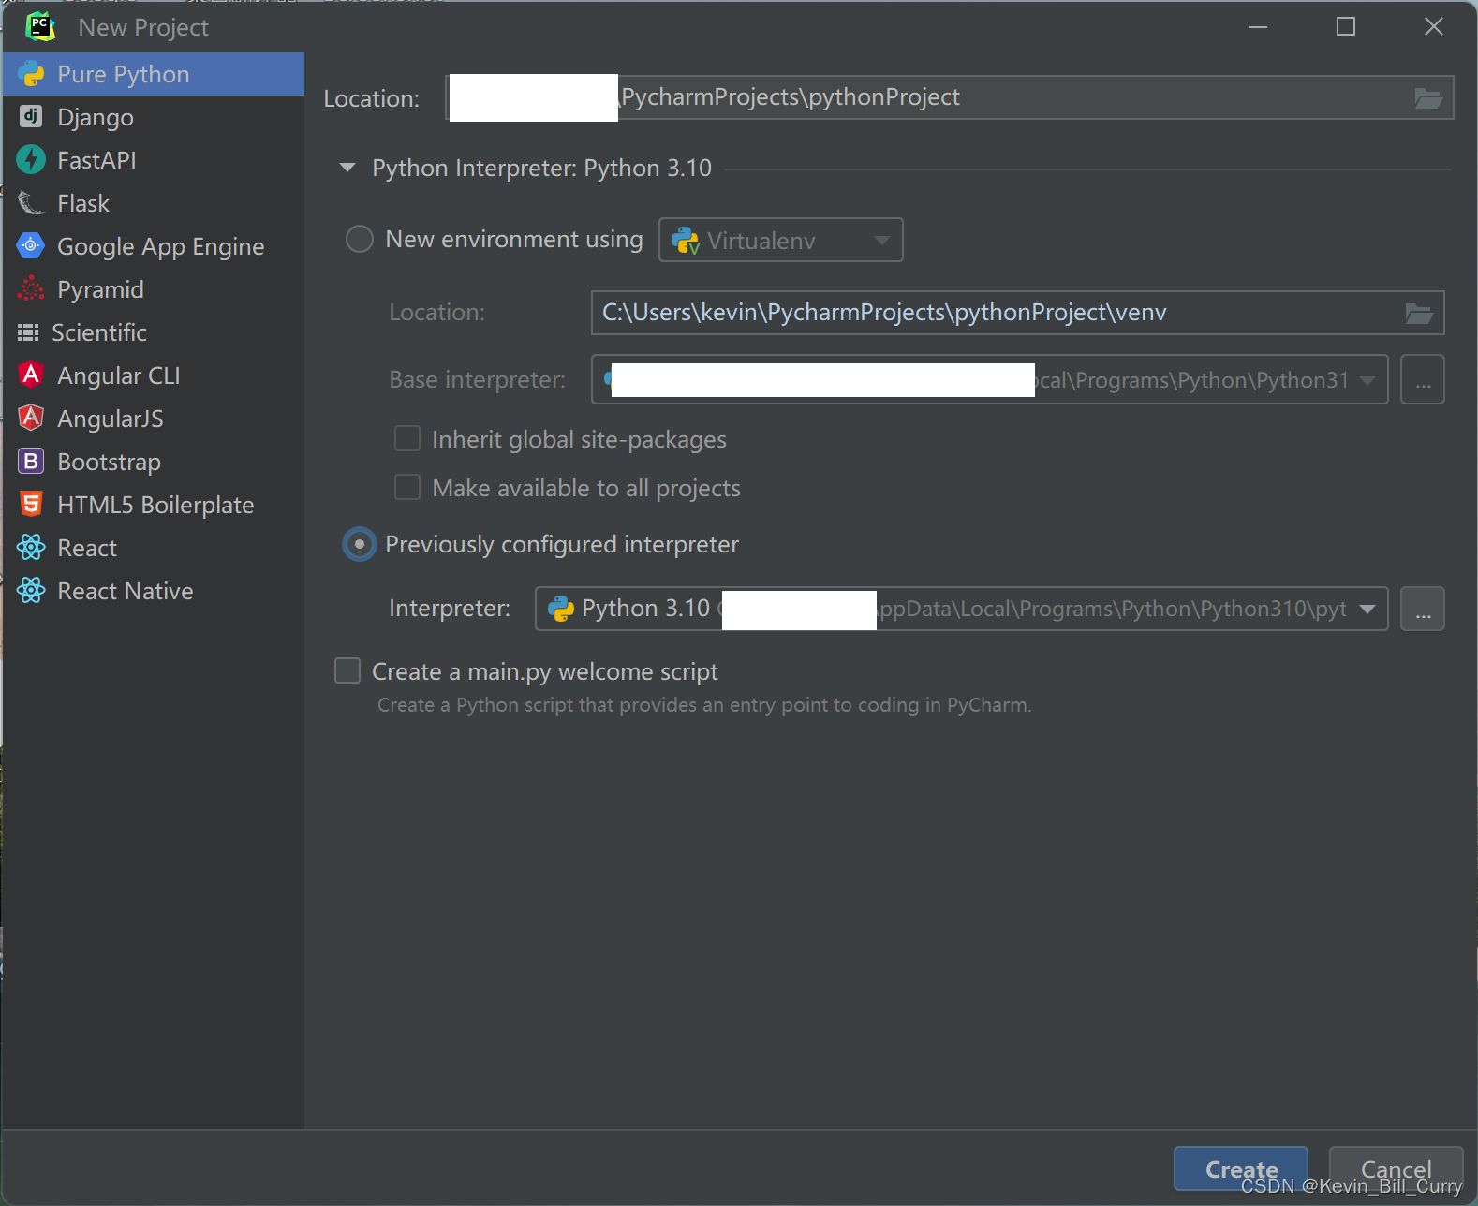Select Previously configured interpreter radio button
Screen dimensions: 1478x1206
[x=360, y=544]
